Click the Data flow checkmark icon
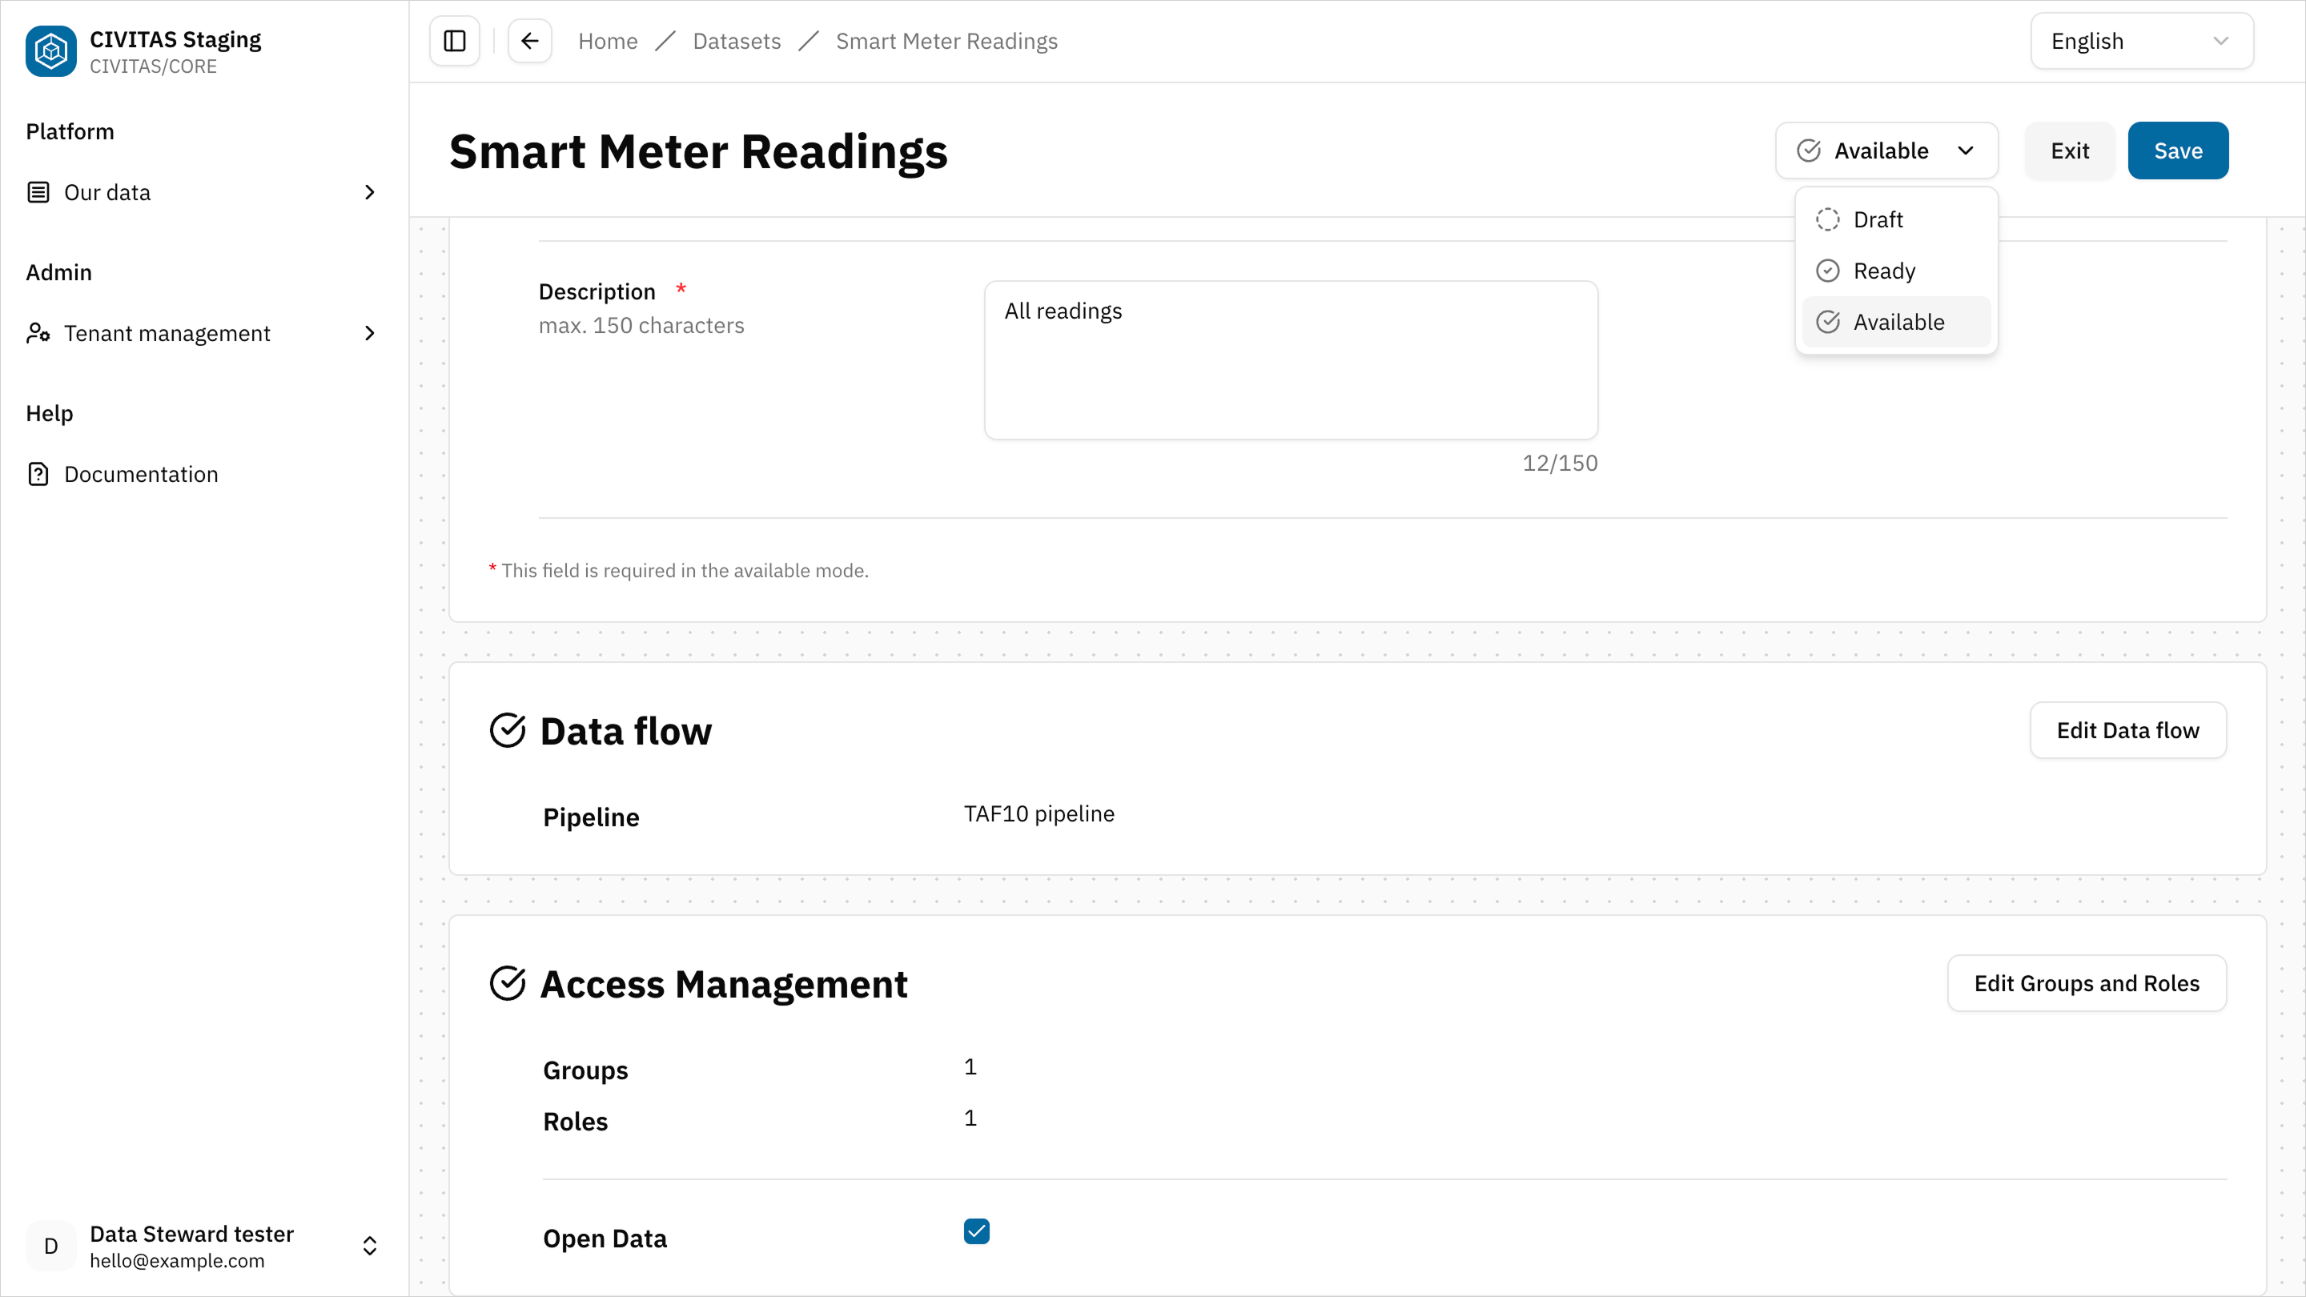 pyautogui.click(x=508, y=729)
